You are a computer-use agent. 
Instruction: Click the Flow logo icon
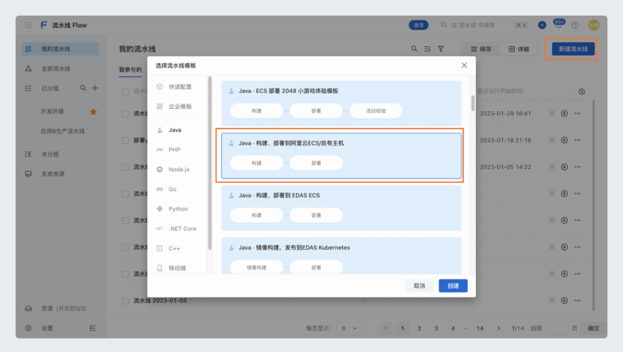click(x=44, y=25)
